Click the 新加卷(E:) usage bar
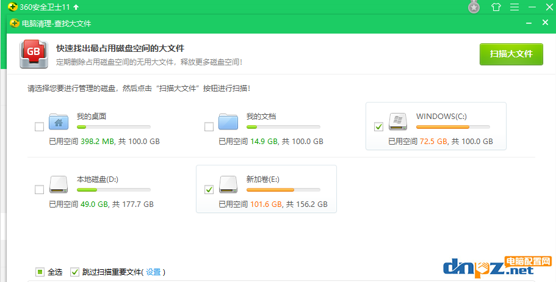The image size is (556, 282). 283,190
